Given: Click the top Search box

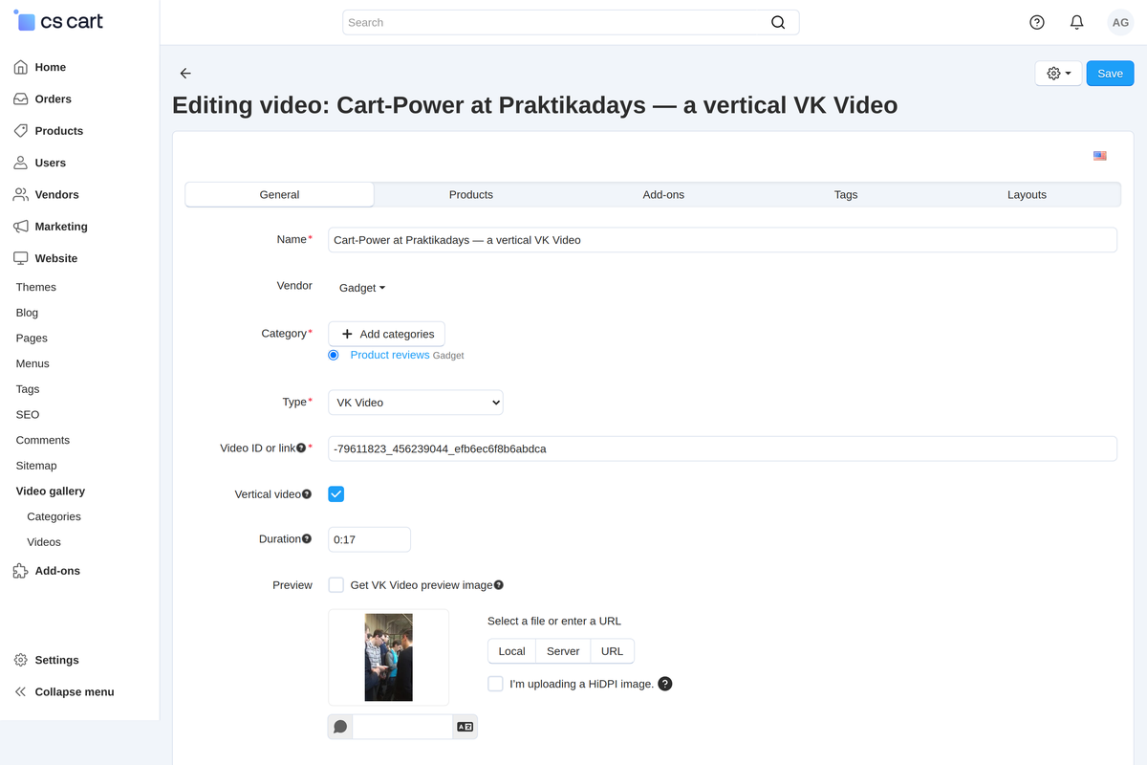Looking at the screenshot, I should pyautogui.click(x=571, y=23).
